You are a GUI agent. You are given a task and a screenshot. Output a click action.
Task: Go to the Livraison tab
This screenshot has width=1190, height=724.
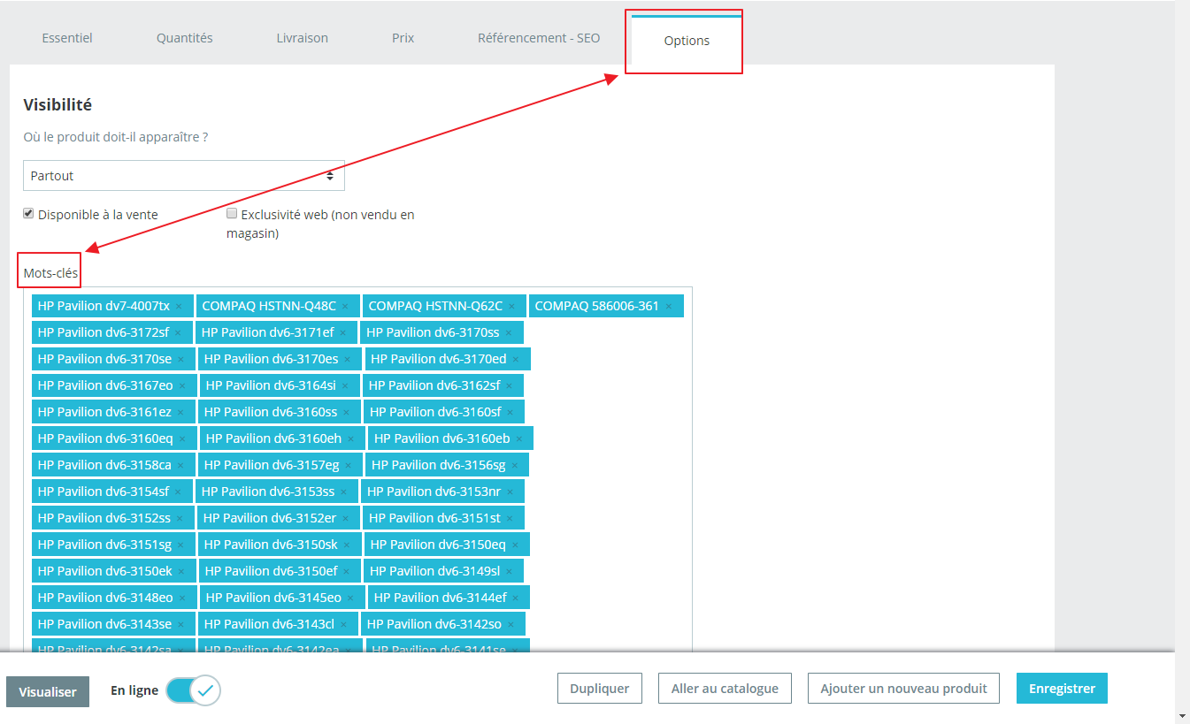(x=303, y=38)
